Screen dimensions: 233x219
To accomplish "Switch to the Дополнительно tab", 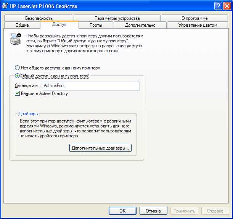I will (x=140, y=25).
